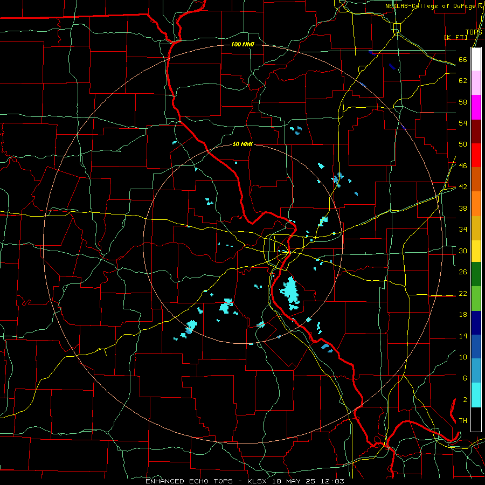This screenshot has width=485, height=485.
Task: Select the dark green legend swatch
Action: tap(476, 274)
